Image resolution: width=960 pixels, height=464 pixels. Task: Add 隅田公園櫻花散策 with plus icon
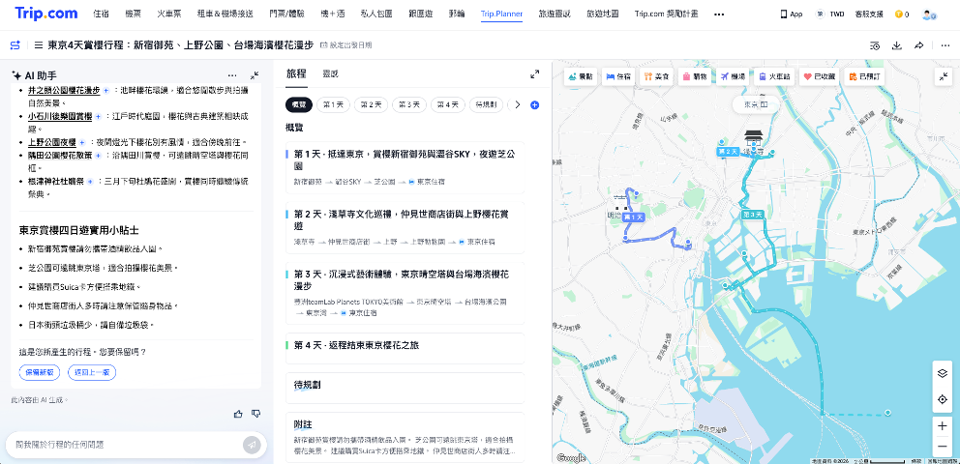tap(98, 156)
